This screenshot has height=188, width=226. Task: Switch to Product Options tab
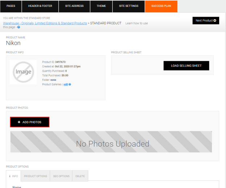click(x=35, y=176)
